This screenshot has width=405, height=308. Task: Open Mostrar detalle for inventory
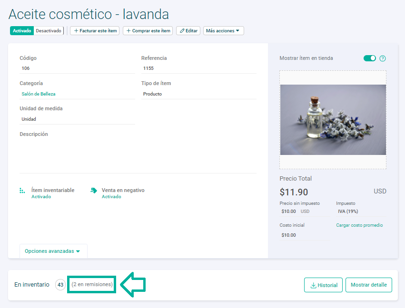(369, 285)
